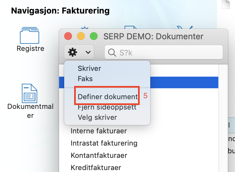Select Definer dokument menu entry
The height and width of the screenshot is (172, 235).
tap(108, 97)
